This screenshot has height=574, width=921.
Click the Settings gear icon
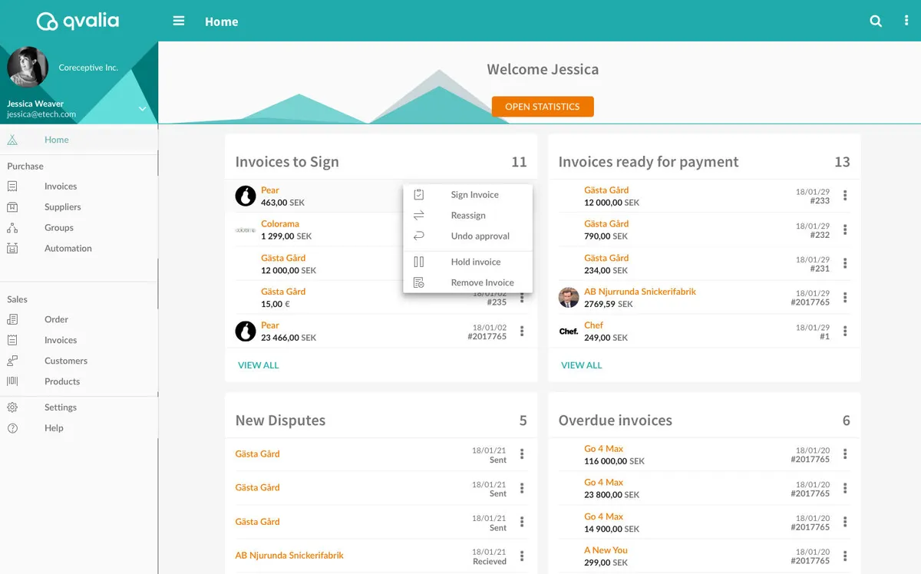(x=12, y=407)
